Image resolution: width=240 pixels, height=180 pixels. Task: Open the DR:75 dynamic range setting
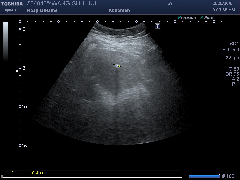[x=232, y=74]
